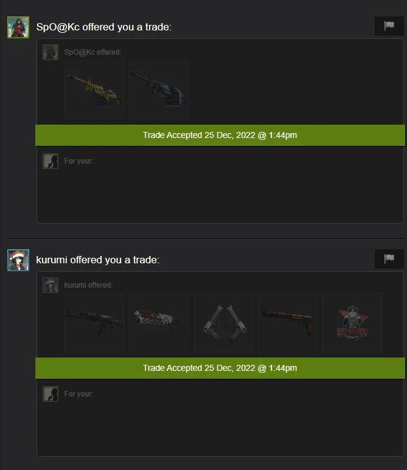Image resolution: width=407 pixels, height=470 pixels.
Task: Open kurumi's large Santa-hat avatar
Action: tap(18, 260)
